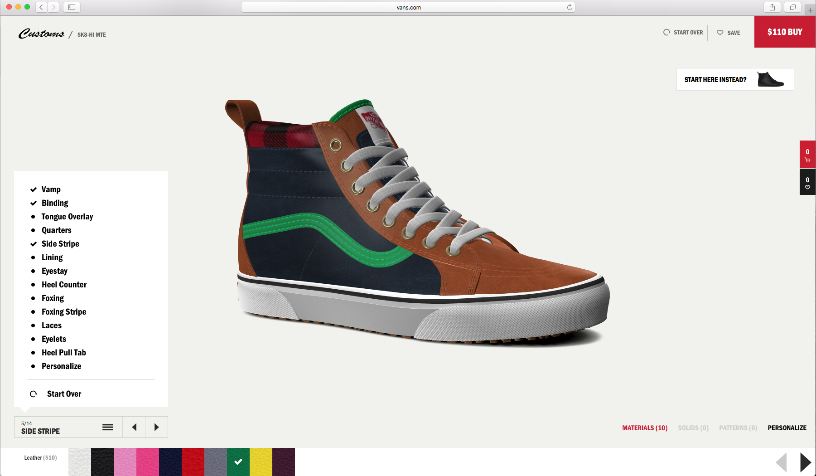Select Heel Counter in parts list
816x476 pixels.
[64, 285]
